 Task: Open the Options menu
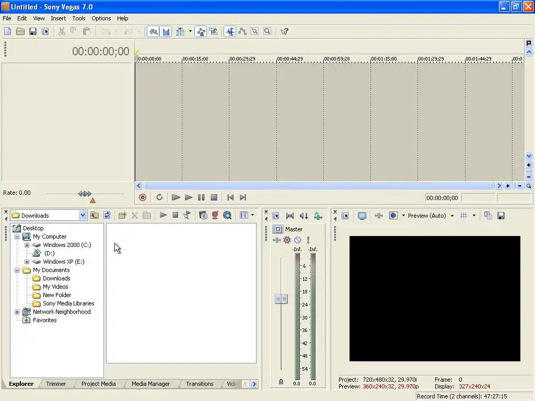(x=101, y=18)
